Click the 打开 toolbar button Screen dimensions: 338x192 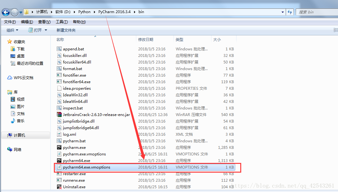pos(35,30)
